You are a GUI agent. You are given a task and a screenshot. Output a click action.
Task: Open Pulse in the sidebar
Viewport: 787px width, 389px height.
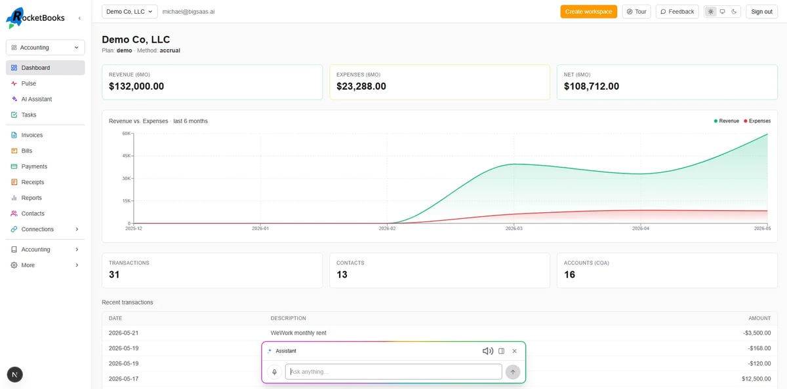coord(45,83)
